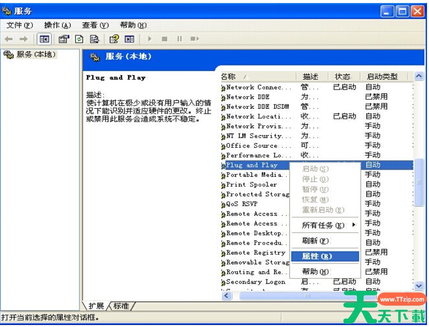Viewport: 429px width, 327px height.
Task: Click the show/hide console tree toolbar icon
Action: pyautogui.click(x=44, y=39)
